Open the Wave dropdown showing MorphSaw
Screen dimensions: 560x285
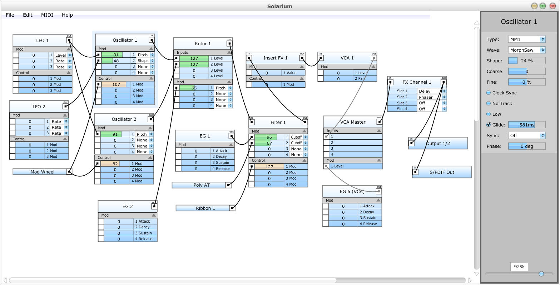click(527, 50)
